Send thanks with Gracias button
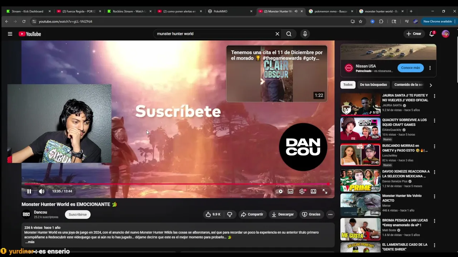This screenshot has width=458, height=257. (311, 214)
